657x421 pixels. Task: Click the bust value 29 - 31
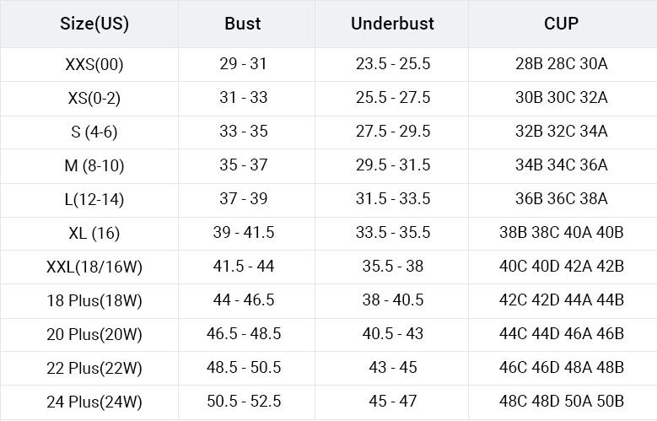click(x=243, y=64)
